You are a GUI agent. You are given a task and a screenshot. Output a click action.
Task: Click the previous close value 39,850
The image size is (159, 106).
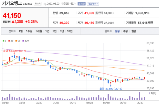point(64,13)
